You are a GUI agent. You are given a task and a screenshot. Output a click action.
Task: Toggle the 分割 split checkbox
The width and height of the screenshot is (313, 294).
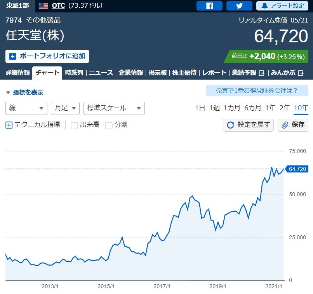pos(109,125)
